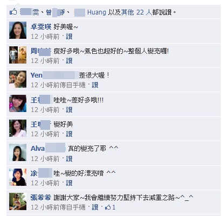Viewport: 222px width, 216px height.
Task: Like the comment 哇~變的好漂亮唷
Action: 69,183
